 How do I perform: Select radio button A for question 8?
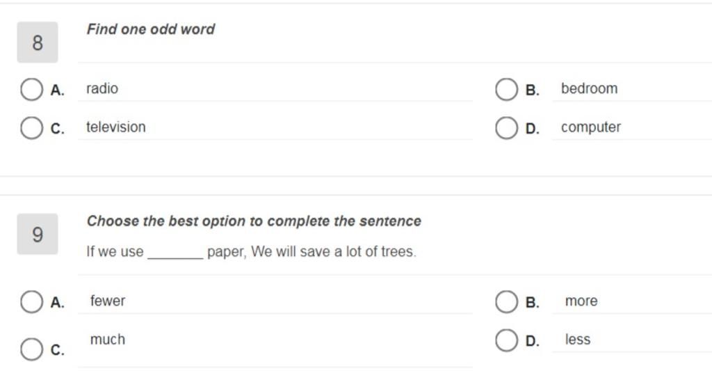coord(31,89)
